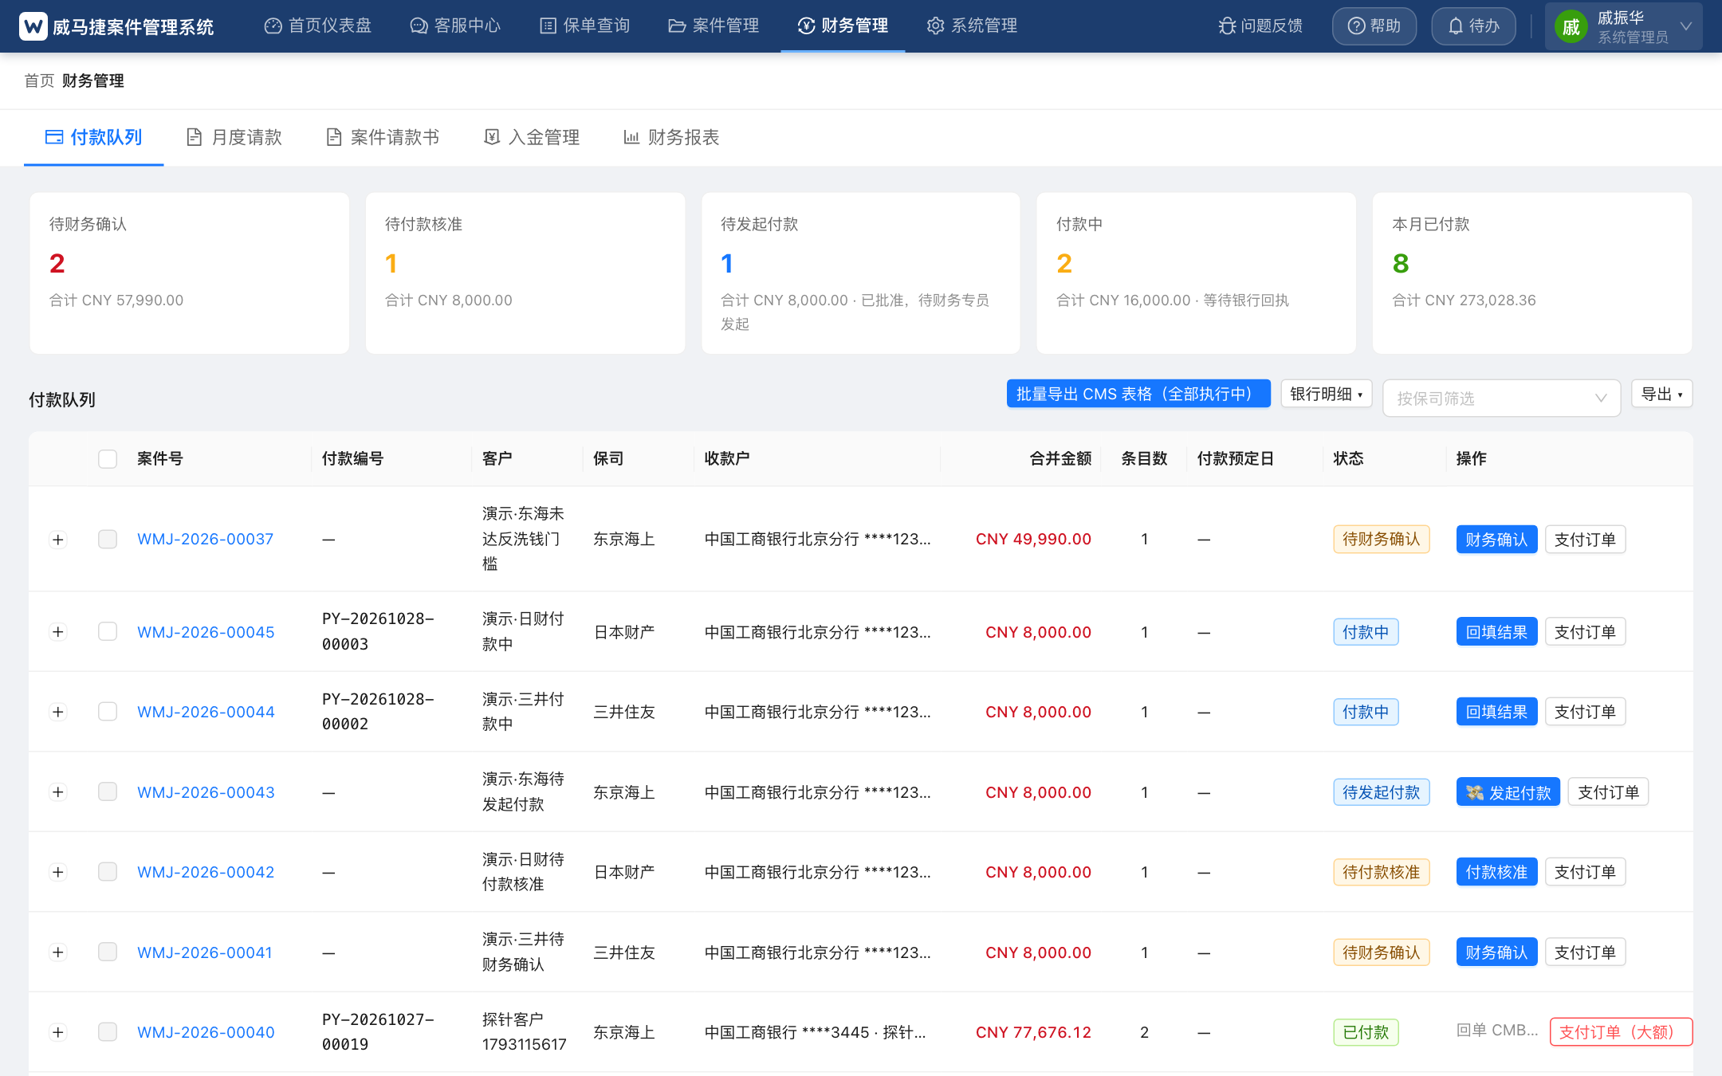Click 财务确认 for WMJ-2026-00037
This screenshot has height=1076, width=1722.
pos(1496,540)
